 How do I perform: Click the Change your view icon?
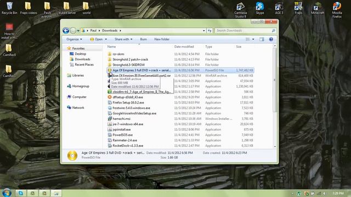(247, 39)
